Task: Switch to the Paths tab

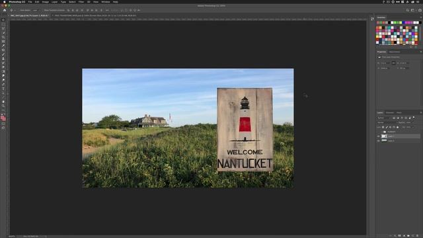Action: pos(399,112)
